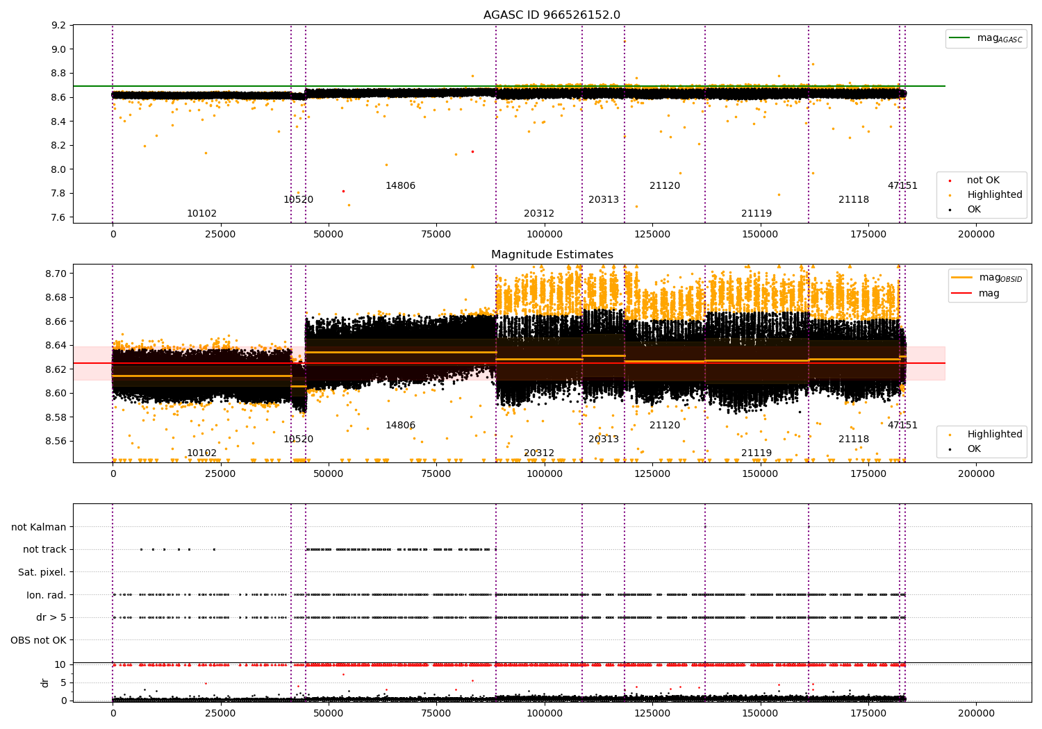Click the 'Sat. pixel.' axis label
1042x729 pixels.
42,572
